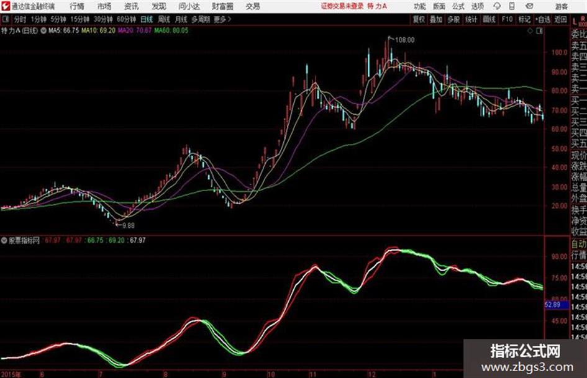Open the mail envelope icon
This screenshot has width=587, height=378.
[x=529, y=6]
